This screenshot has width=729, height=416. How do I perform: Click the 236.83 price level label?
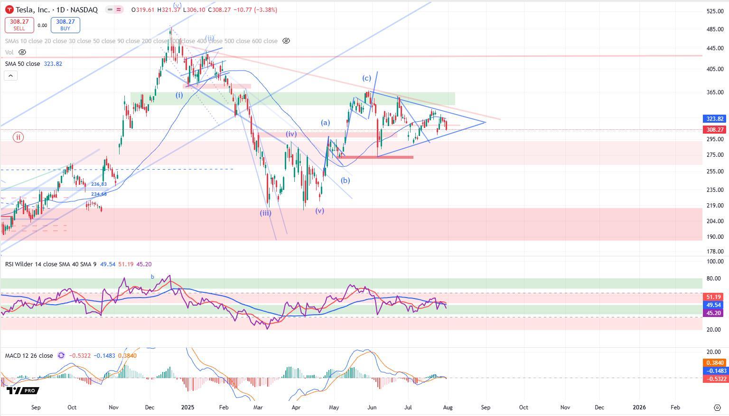click(x=99, y=184)
